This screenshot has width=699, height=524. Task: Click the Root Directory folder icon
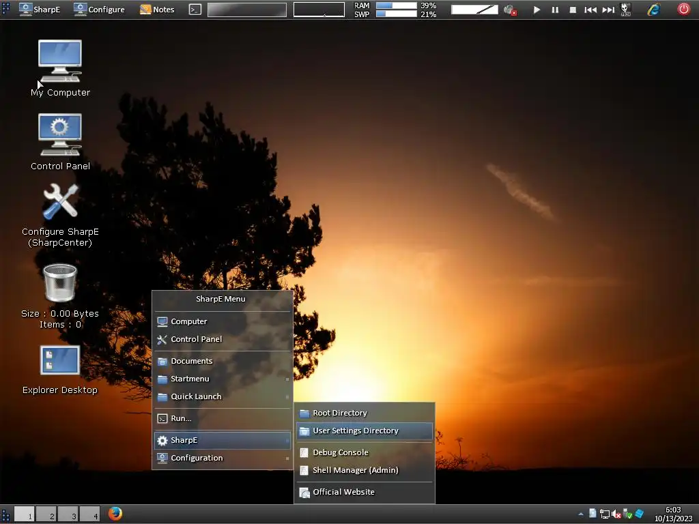click(x=304, y=413)
